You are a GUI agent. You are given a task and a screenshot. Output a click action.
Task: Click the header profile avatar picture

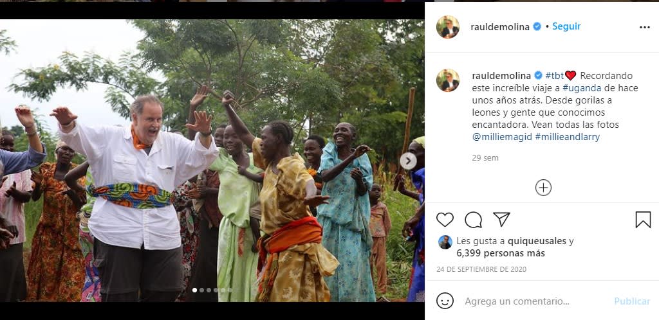(x=447, y=27)
